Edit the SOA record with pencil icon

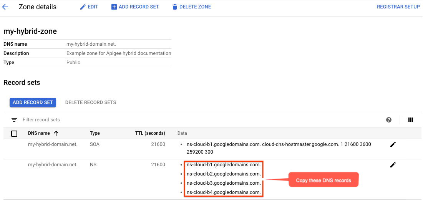click(x=393, y=144)
